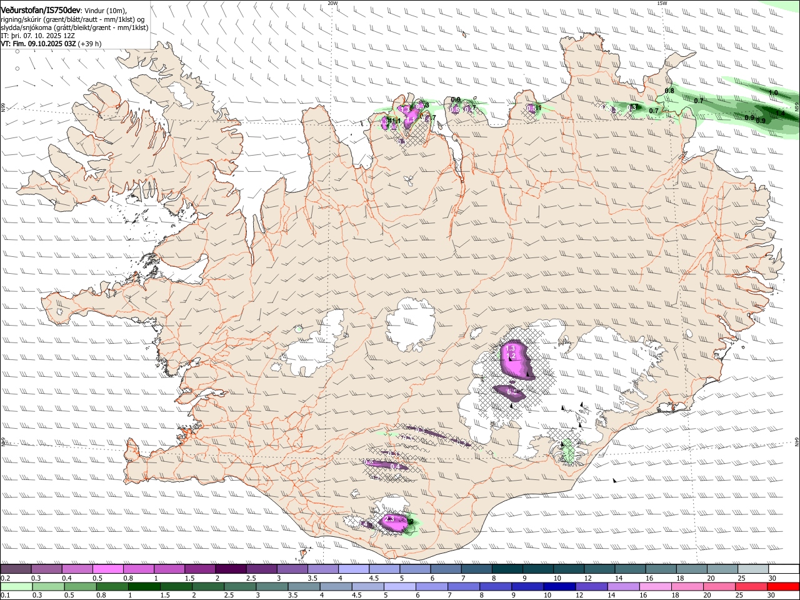Select the light green 0.3 rain legend swatch

tap(47, 586)
